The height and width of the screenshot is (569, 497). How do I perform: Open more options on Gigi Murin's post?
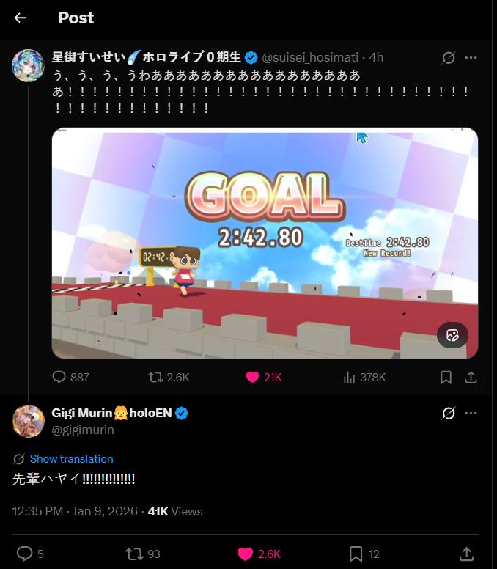[471, 413]
